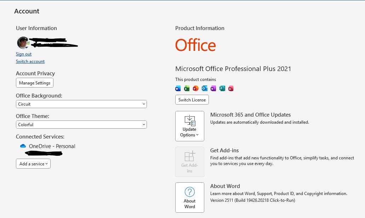365x218 pixels.
Task: Click the Access app icon
Action: coord(231,88)
